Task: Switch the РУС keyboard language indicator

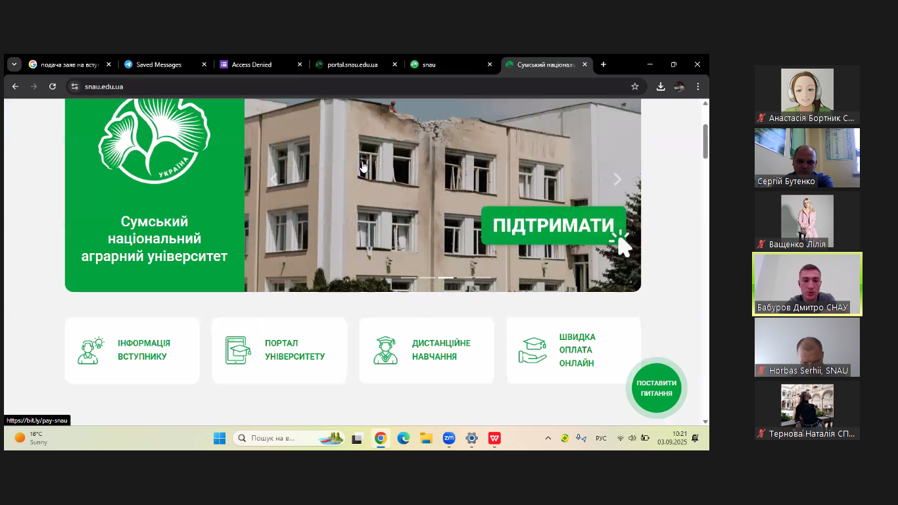Action: 601,438
